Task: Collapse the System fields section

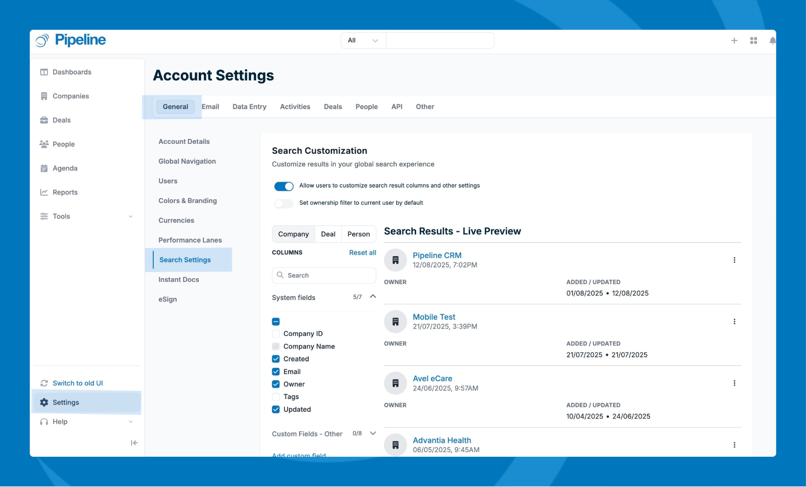Action: pyautogui.click(x=373, y=297)
